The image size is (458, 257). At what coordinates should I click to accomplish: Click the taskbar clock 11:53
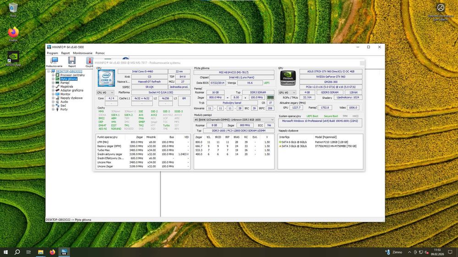point(437,252)
